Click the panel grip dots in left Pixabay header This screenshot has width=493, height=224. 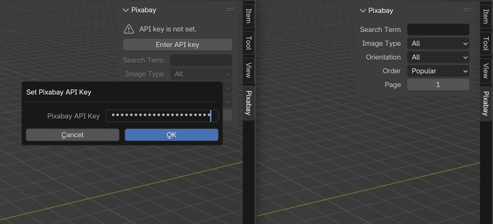230,10
